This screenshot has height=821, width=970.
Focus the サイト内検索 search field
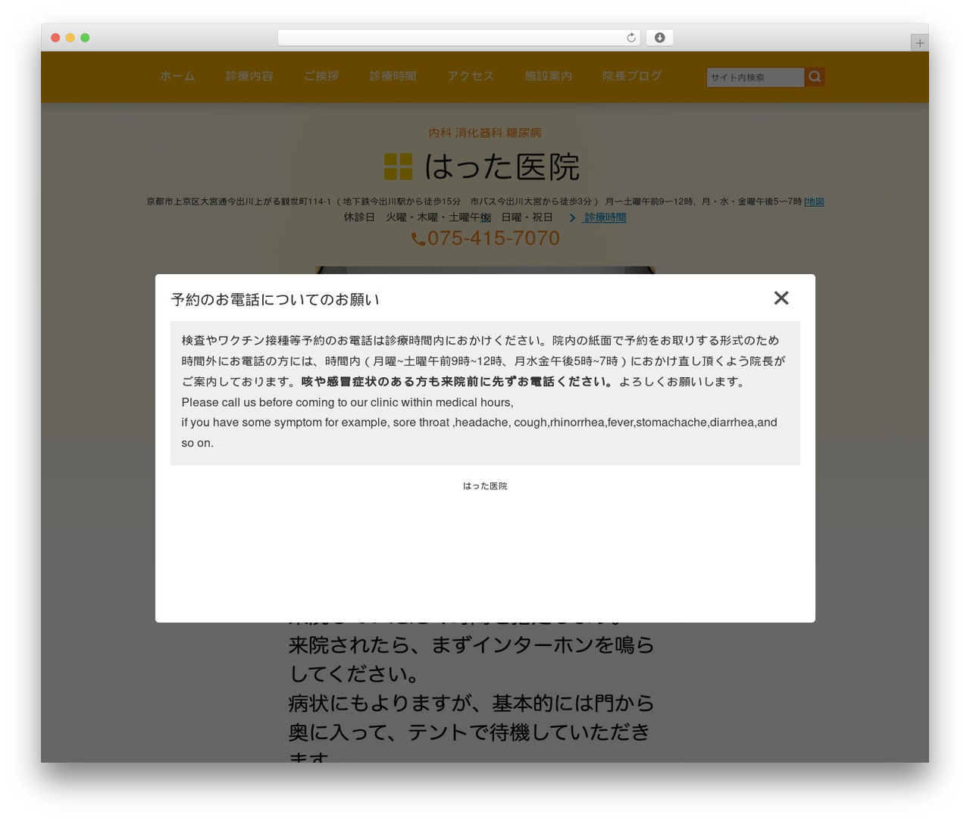756,77
